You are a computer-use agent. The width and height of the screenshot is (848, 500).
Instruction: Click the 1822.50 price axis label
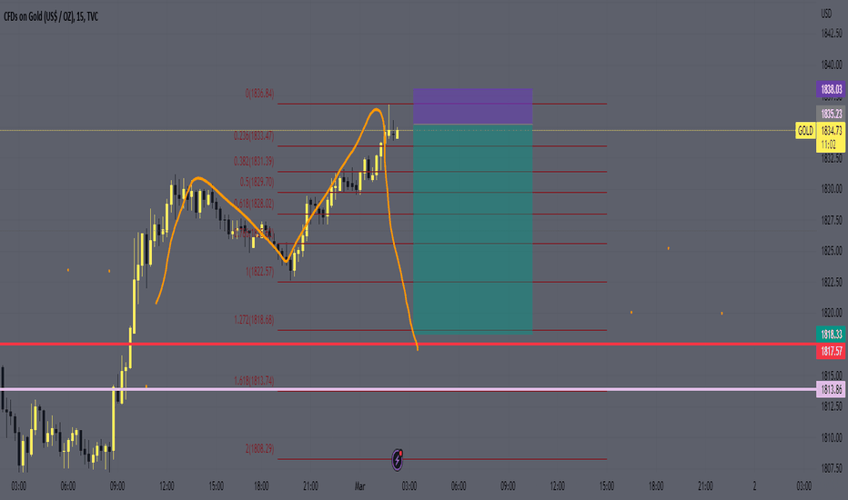tap(832, 282)
